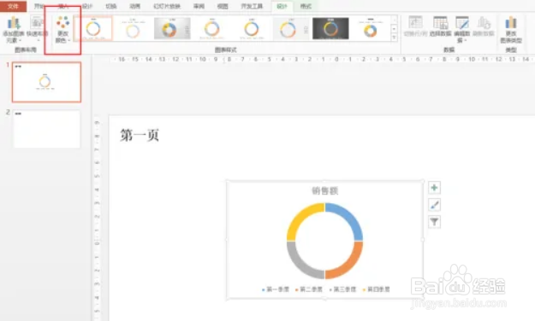Switch to the 审阅 (Review) tab
Screen dimensions: 535x321
199,6
